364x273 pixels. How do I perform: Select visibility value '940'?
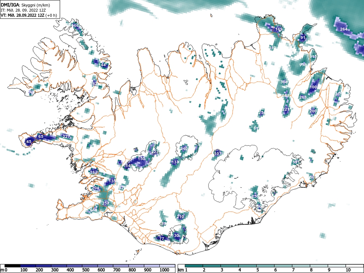(x=272, y=48)
